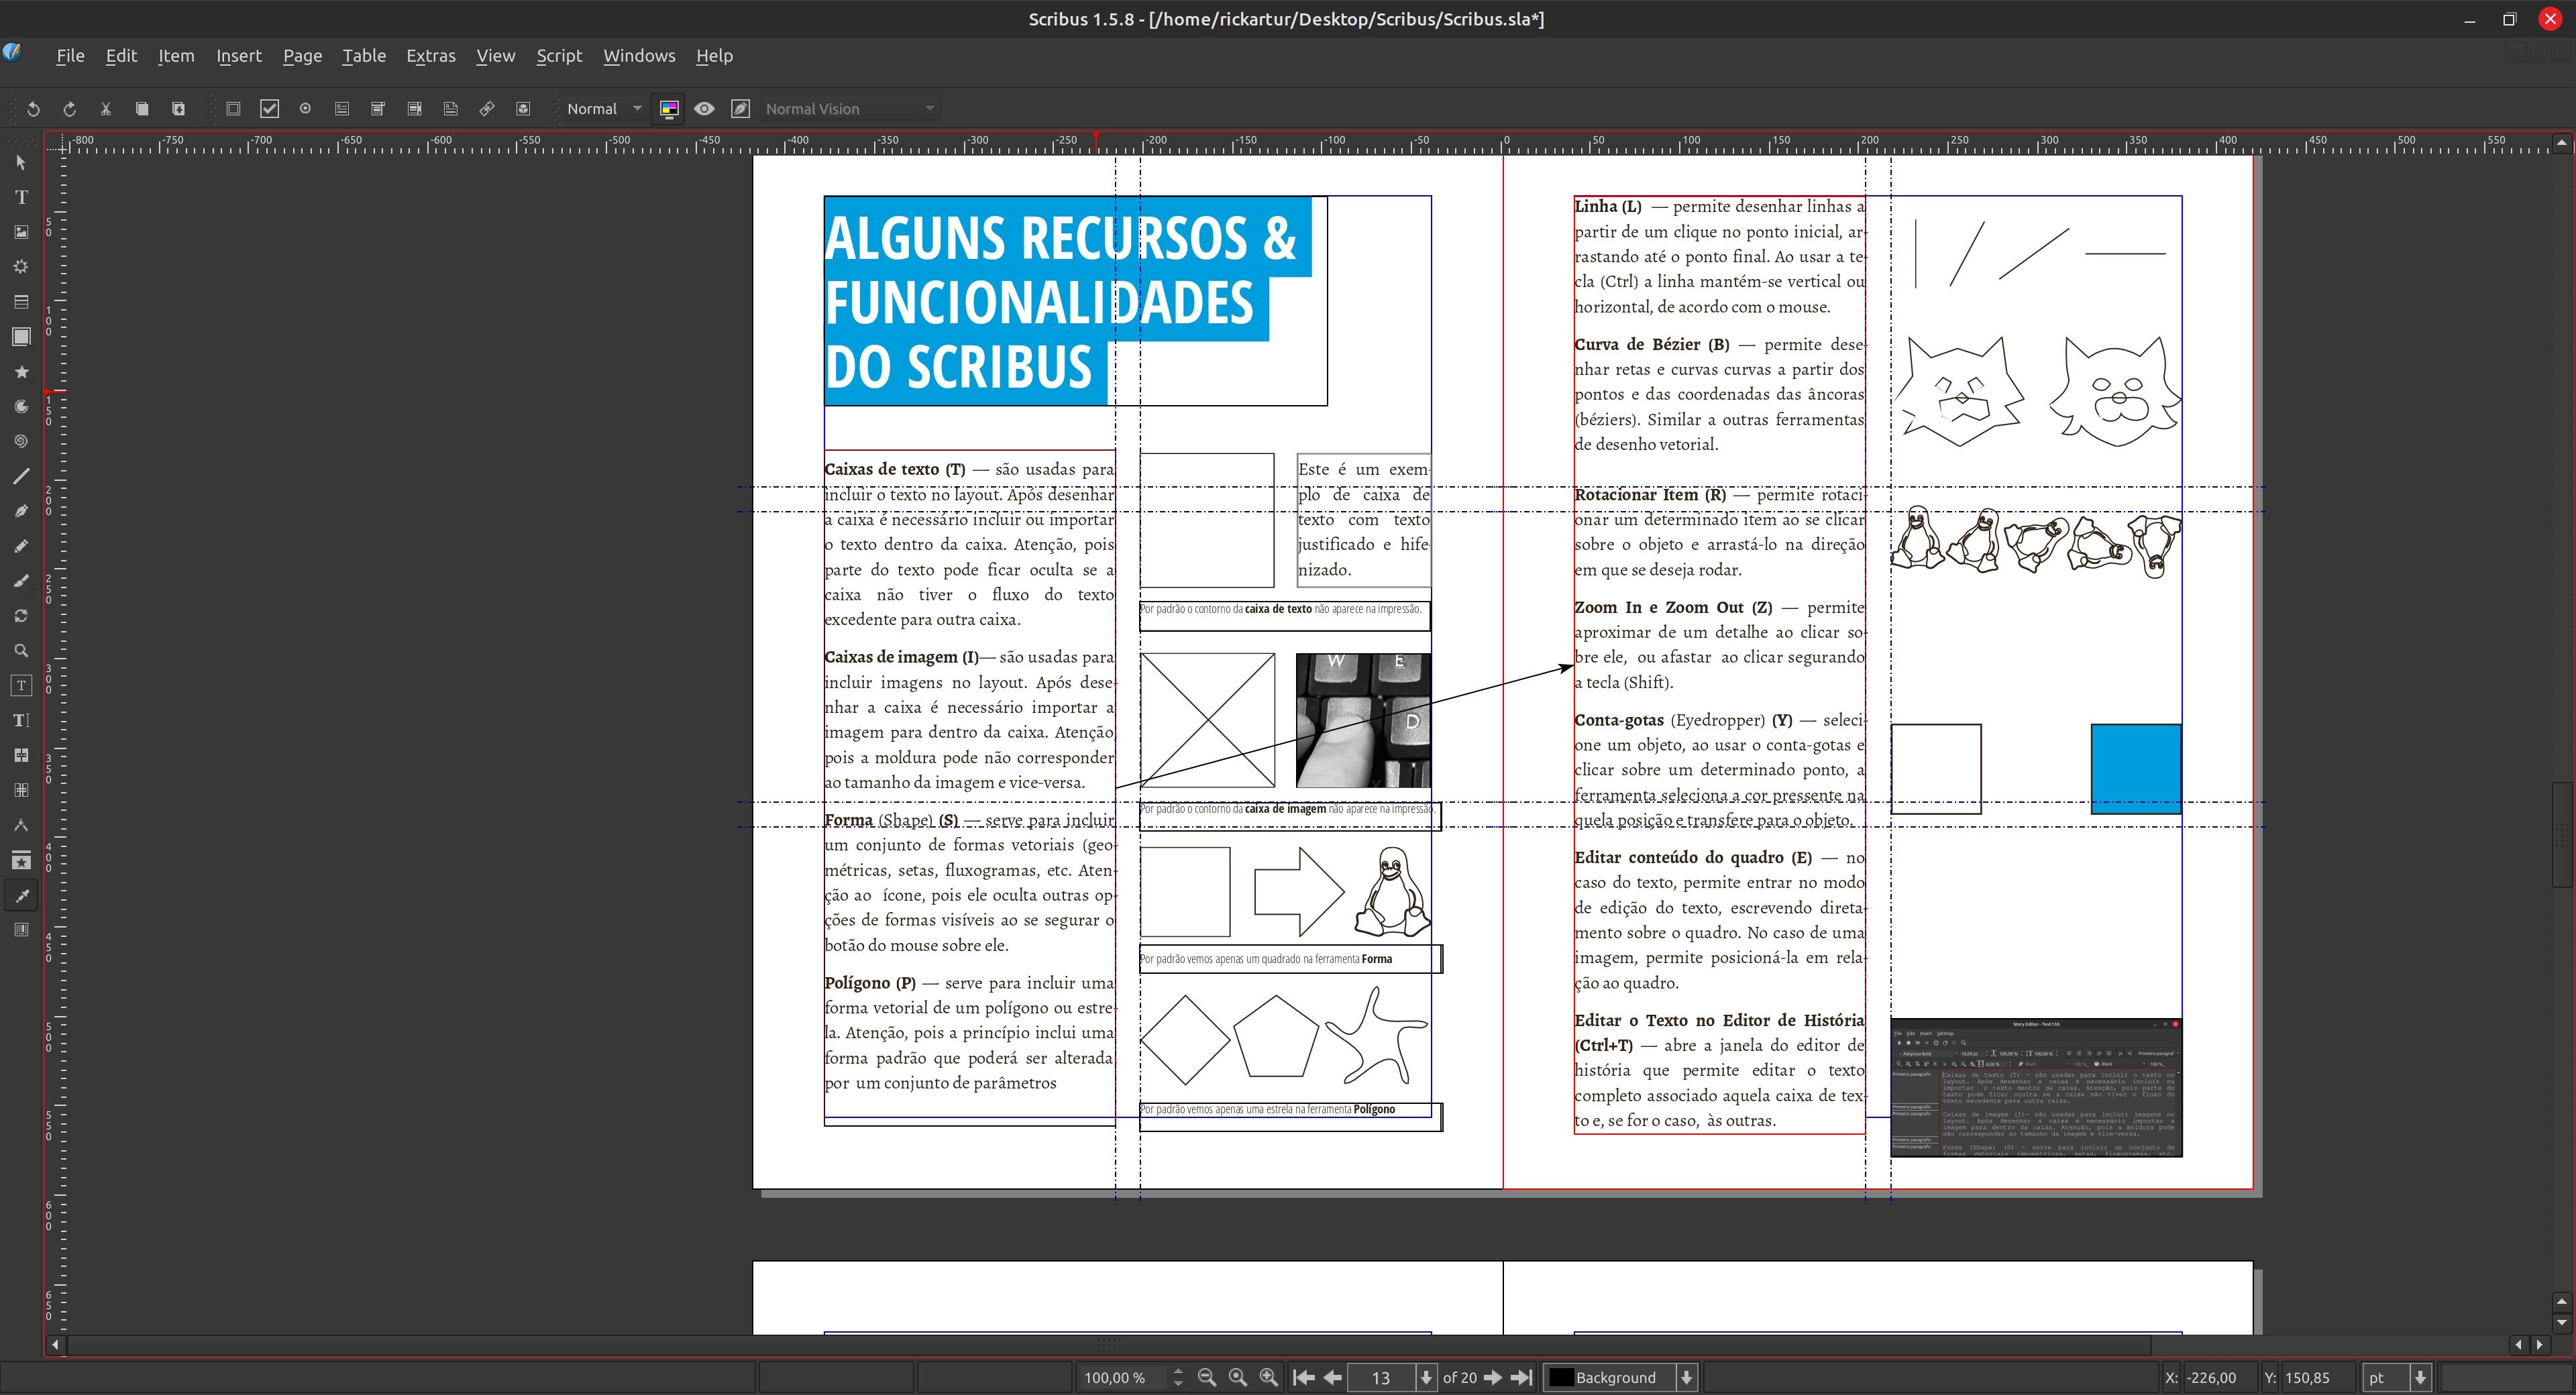Screen dimensions: 2576x1395
Task: Go to last page button
Action: 1522,1377
